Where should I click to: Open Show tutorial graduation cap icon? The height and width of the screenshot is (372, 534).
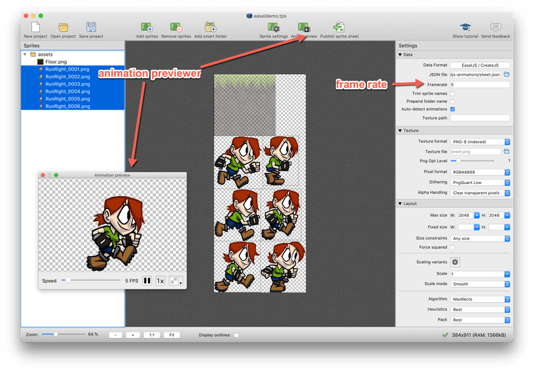pos(465,27)
